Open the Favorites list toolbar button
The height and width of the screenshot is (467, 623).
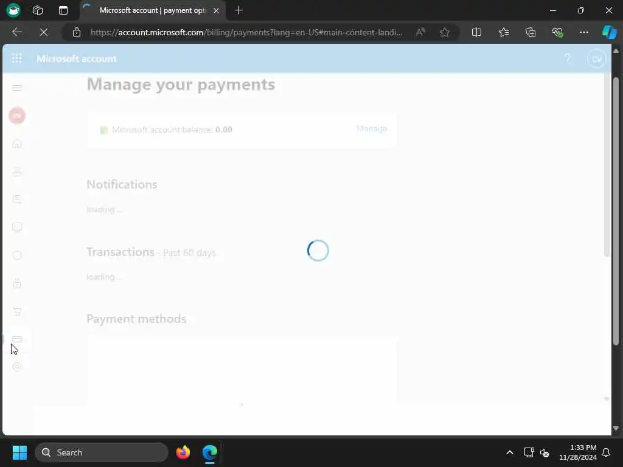[x=504, y=32]
